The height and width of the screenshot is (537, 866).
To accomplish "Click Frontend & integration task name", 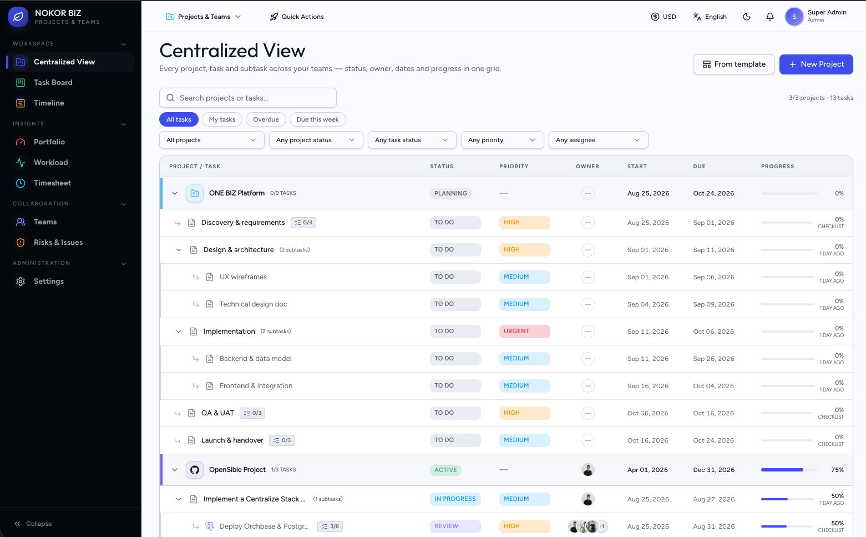I will click(256, 386).
